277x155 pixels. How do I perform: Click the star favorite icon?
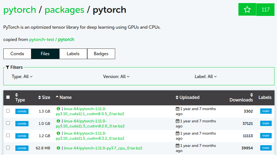click(x=247, y=9)
